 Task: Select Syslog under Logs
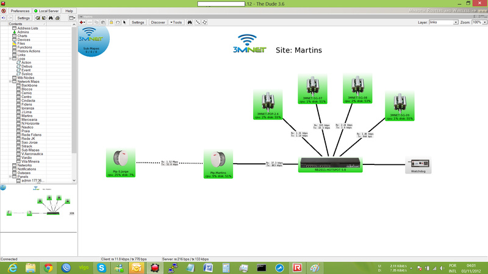27,74
